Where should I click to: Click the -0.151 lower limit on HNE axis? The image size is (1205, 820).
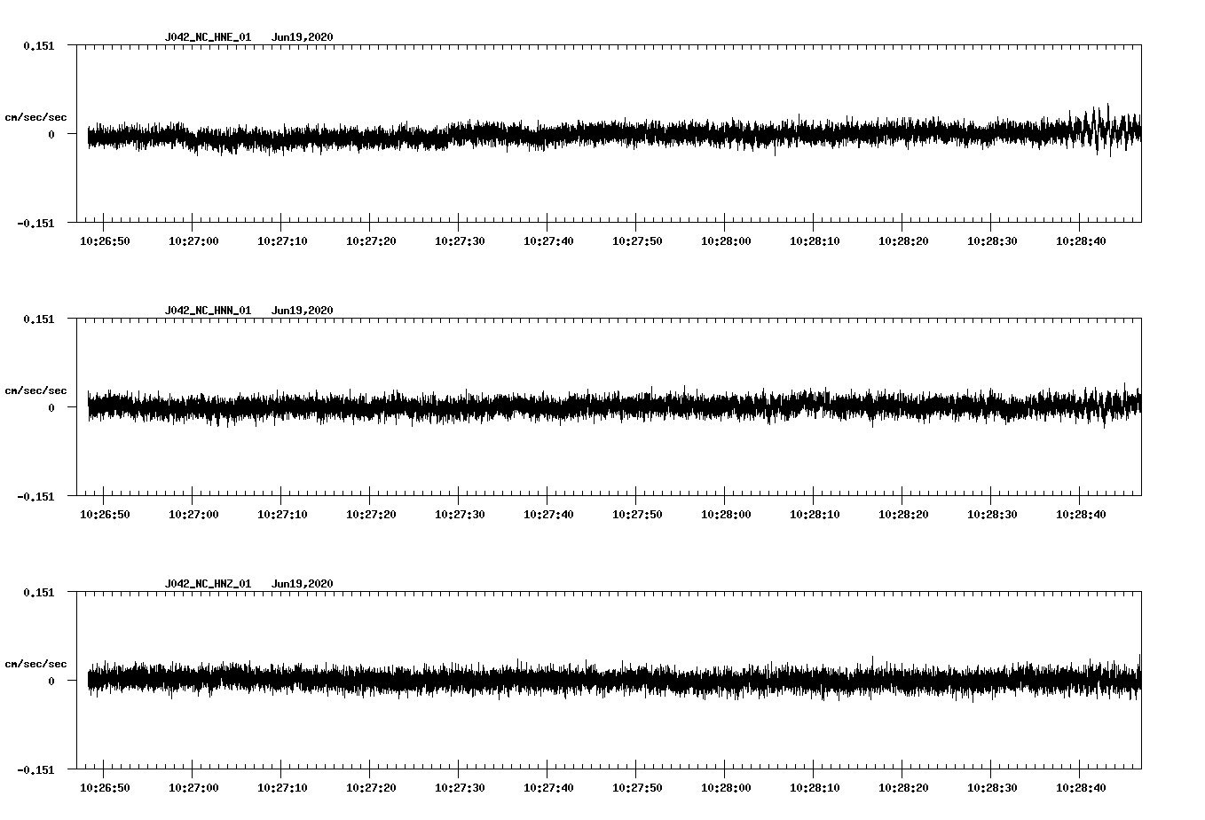36,223
